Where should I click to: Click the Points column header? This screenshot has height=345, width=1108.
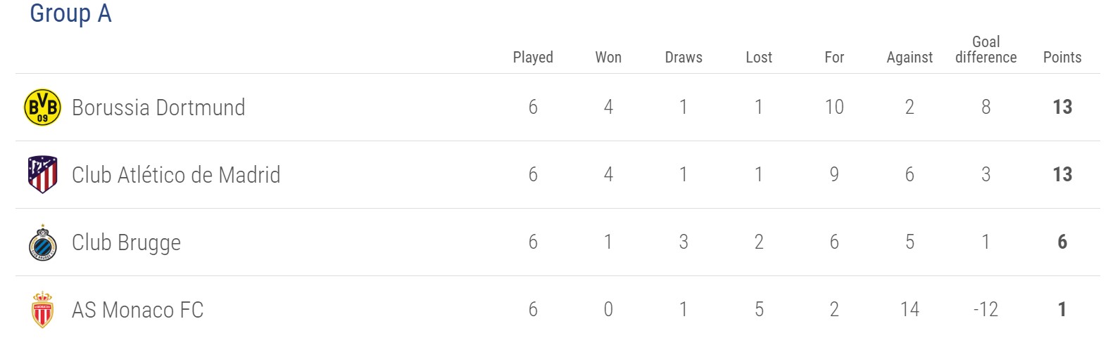click(x=1062, y=58)
